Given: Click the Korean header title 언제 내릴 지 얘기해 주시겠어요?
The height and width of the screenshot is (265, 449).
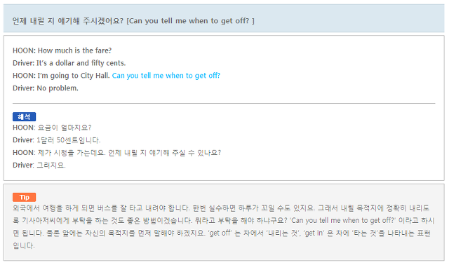Looking at the screenshot, I should (x=68, y=21).
